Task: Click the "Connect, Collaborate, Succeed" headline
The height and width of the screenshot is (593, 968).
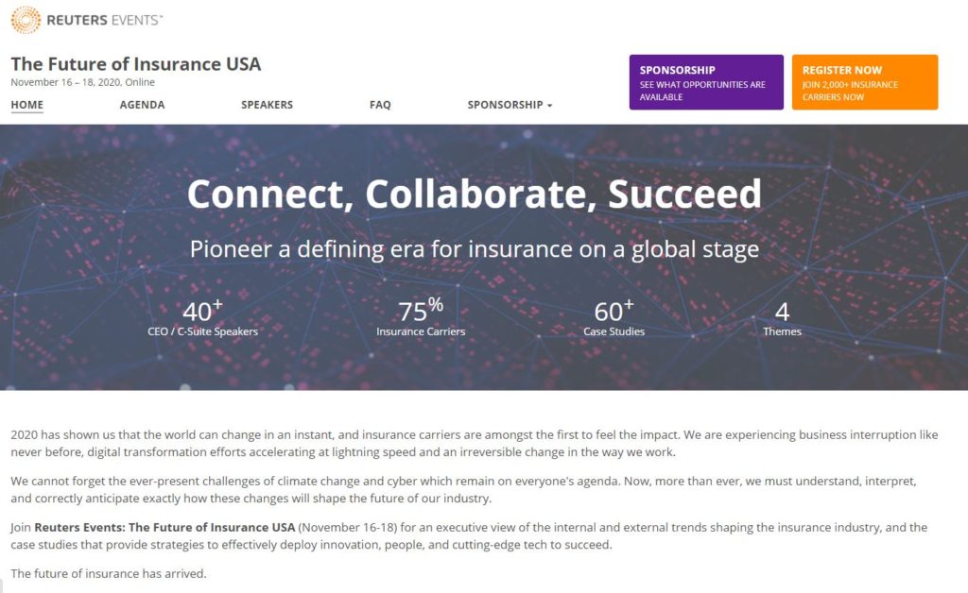Action: pos(474,194)
